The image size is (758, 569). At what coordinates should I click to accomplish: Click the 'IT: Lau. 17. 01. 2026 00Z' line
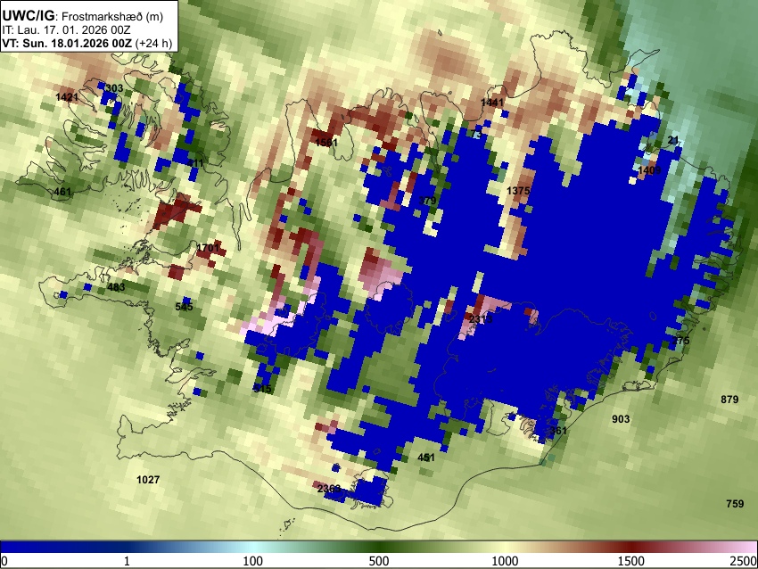[x=66, y=30]
